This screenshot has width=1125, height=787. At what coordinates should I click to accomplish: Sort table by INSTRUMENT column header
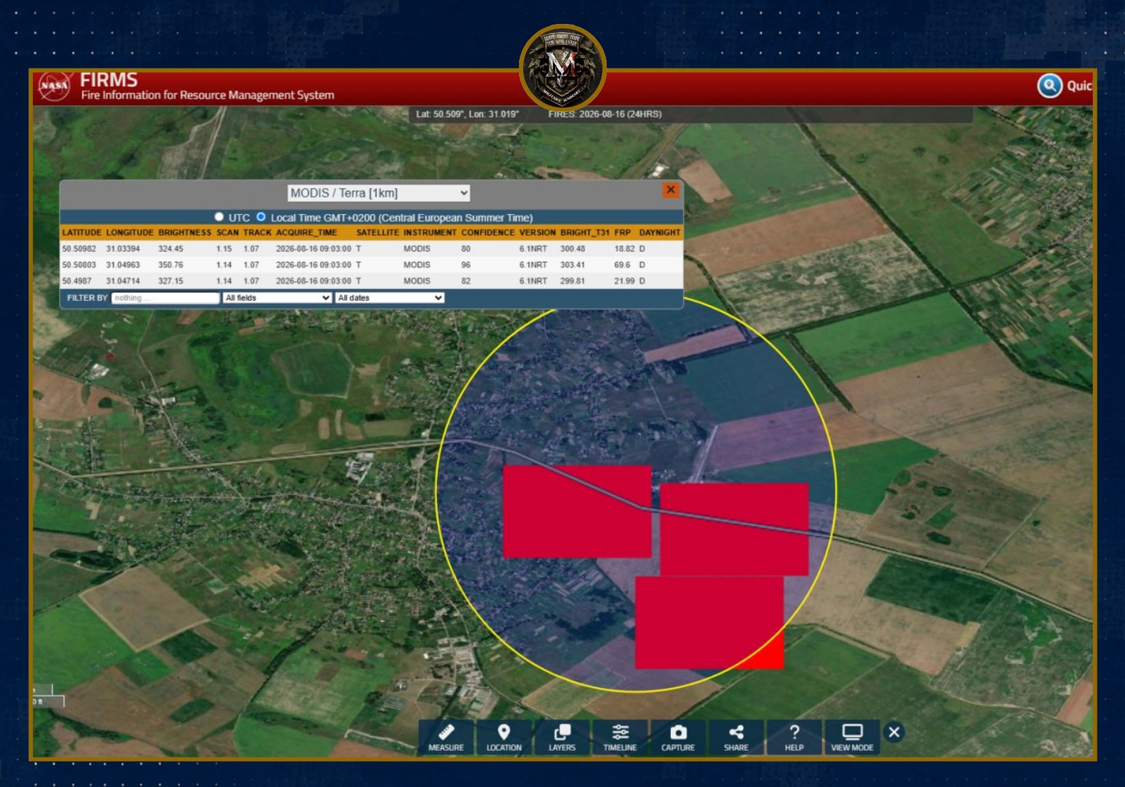click(430, 232)
